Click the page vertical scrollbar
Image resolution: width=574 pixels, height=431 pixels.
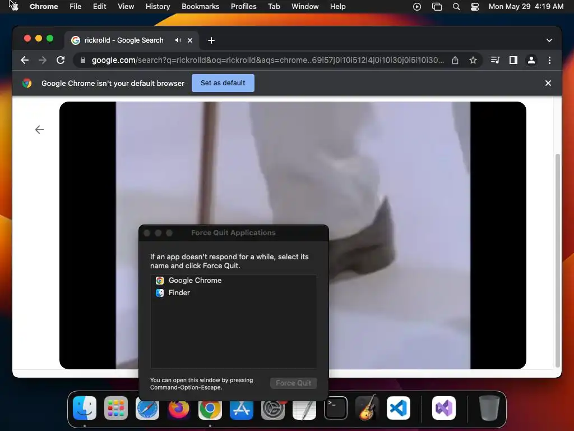coord(558,260)
